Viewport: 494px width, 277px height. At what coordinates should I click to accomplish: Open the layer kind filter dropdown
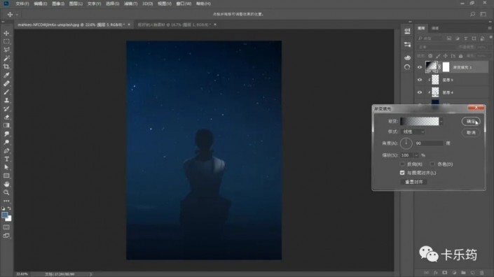point(430,38)
